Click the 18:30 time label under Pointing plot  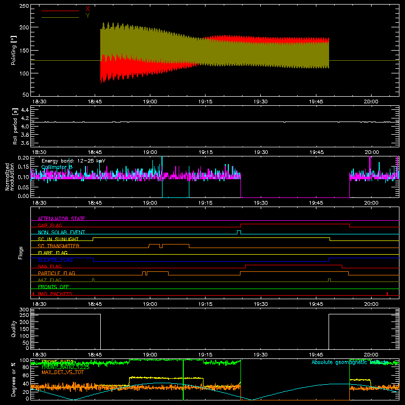pyautogui.click(x=39, y=102)
